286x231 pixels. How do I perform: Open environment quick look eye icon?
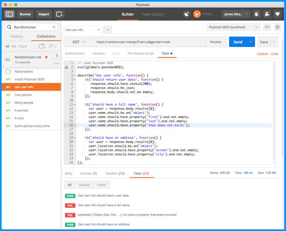(x=267, y=27)
